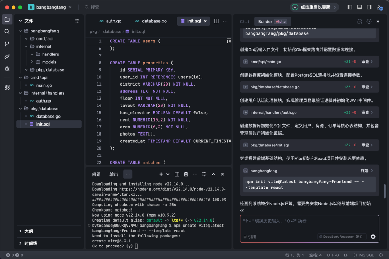Open the Extensions view icon
389x259 pixels.
coord(7,87)
